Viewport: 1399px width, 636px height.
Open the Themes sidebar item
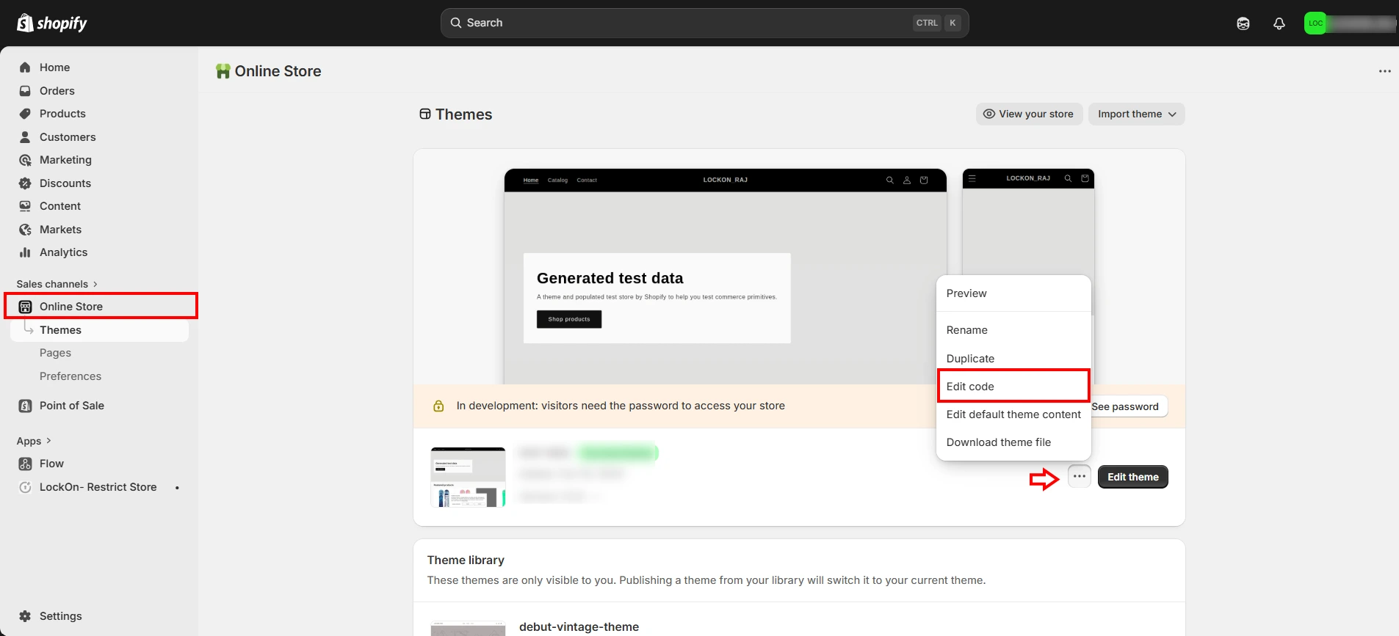pyautogui.click(x=99, y=330)
